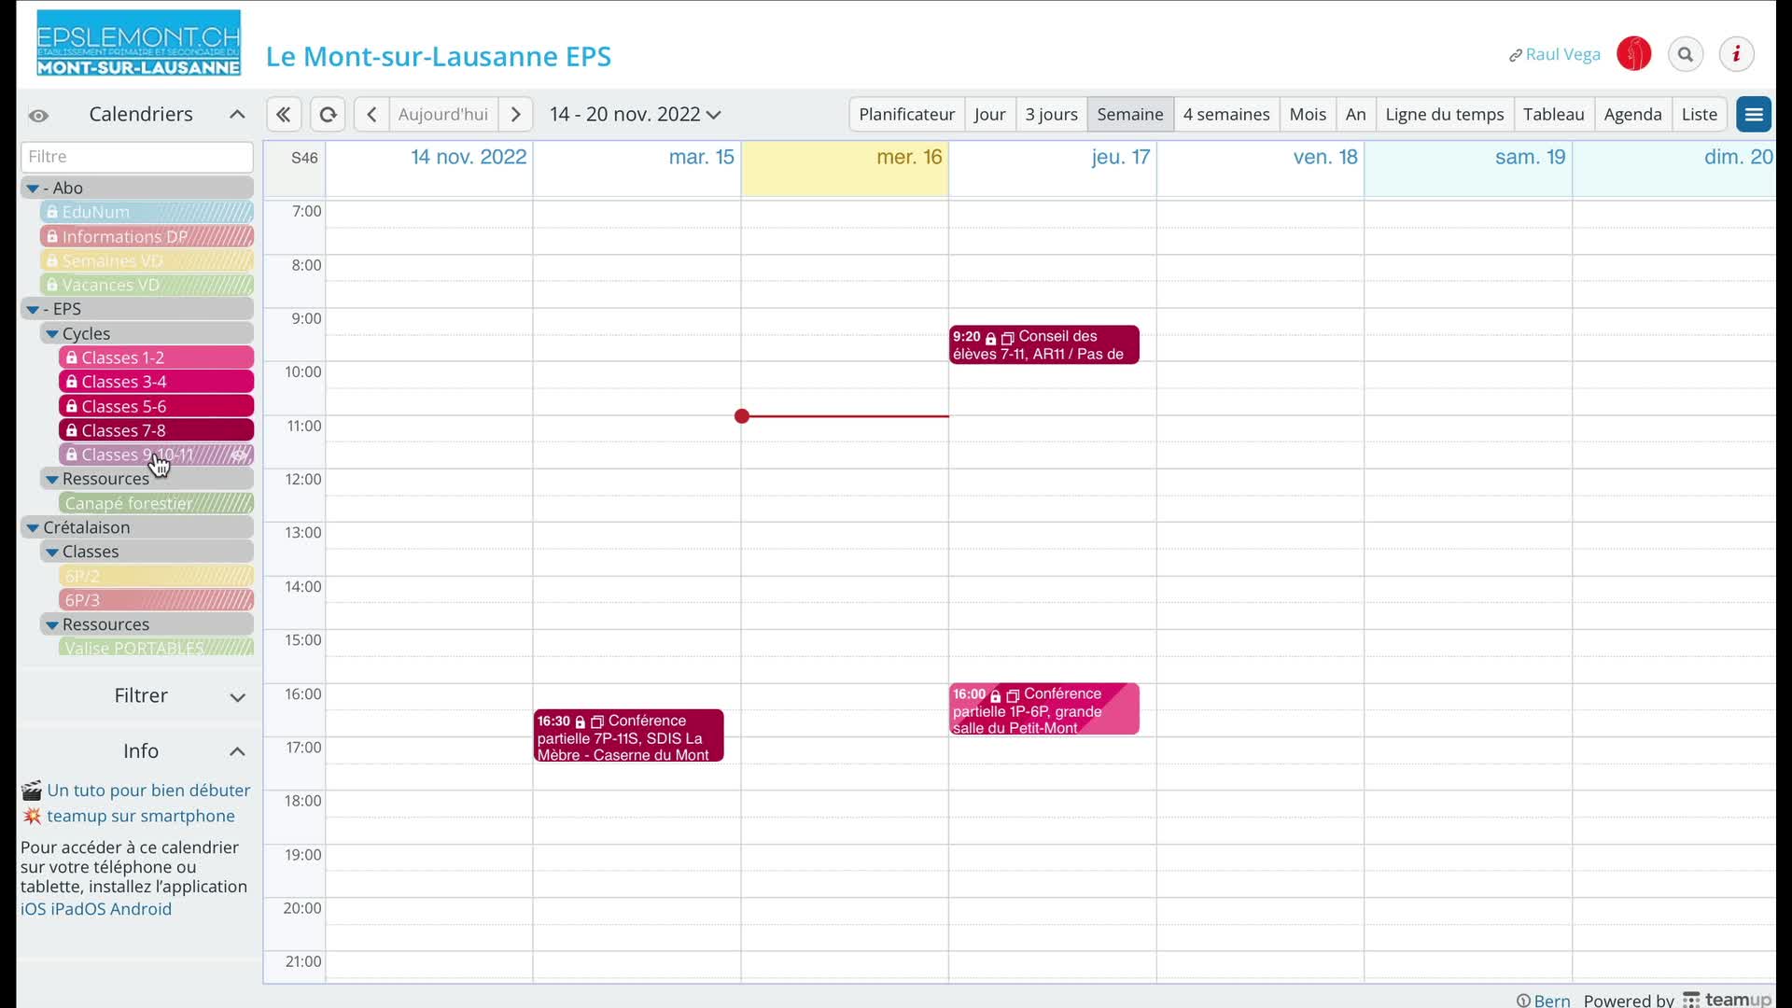
Task: Click the Aujourd'hui button
Action: tap(442, 114)
